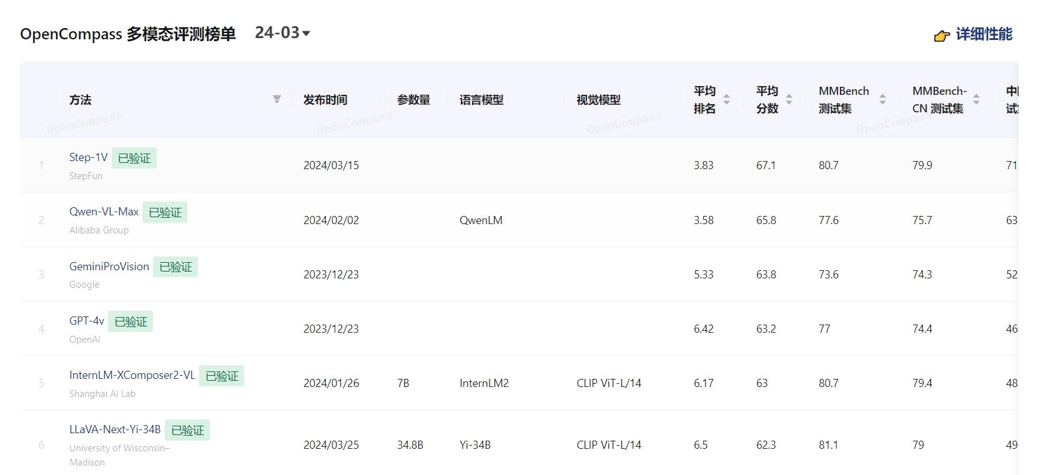Open the Step-1V model entry

click(x=88, y=157)
